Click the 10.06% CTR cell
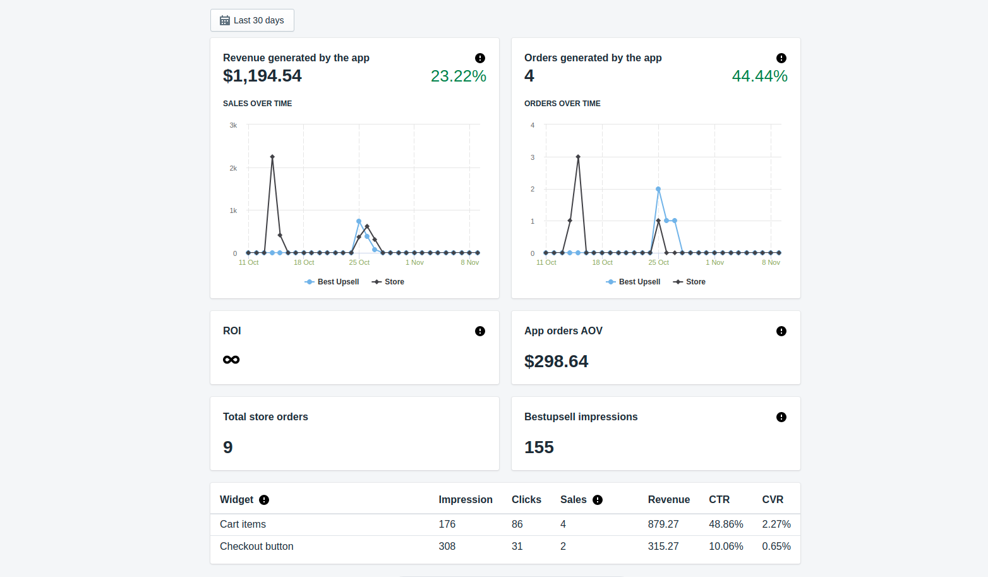 [726, 547]
